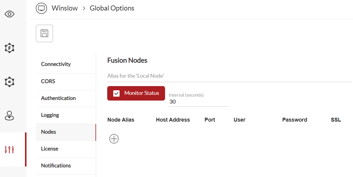Click the gear icon with letter F
Screen dimensions: 353x177
(9, 48)
